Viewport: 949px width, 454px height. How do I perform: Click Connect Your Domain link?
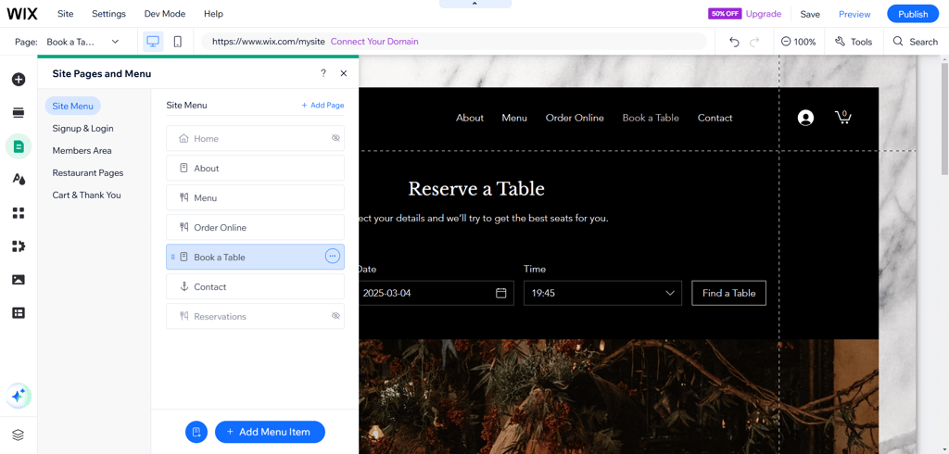click(374, 42)
